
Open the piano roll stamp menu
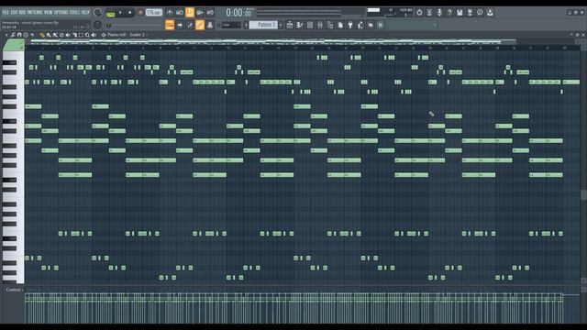pyautogui.click(x=26, y=35)
